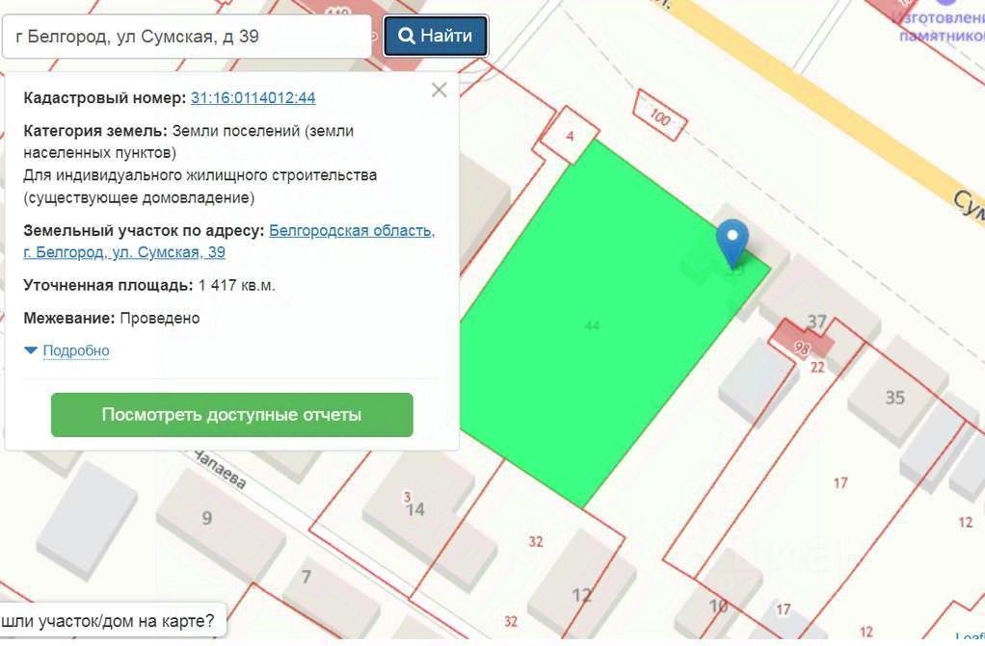This screenshot has height=646, width=985.
Task: Click the Межевание Проведено text
Action: [x=111, y=319]
